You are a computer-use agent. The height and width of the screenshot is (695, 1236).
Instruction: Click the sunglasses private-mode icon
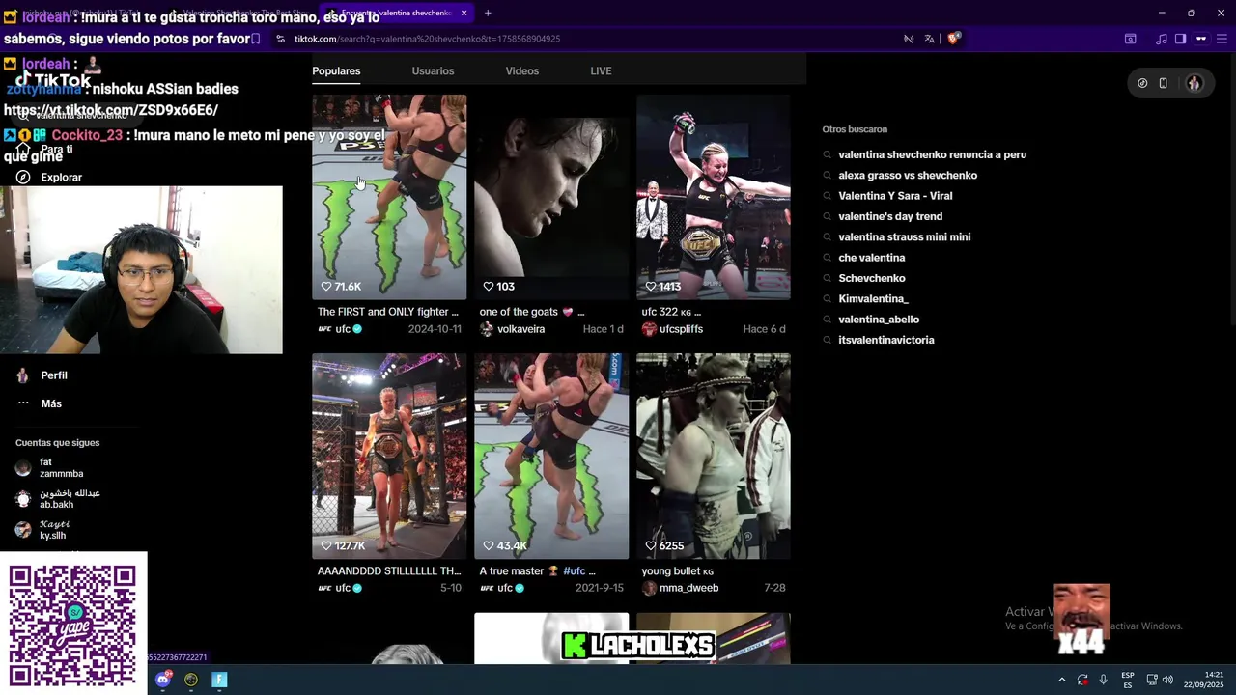coord(1201,39)
